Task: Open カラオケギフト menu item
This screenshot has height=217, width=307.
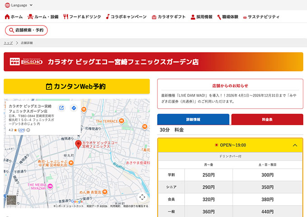Action: [168, 17]
